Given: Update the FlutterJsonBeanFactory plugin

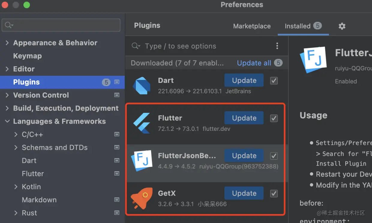Looking at the screenshot, I should point(244,156).
